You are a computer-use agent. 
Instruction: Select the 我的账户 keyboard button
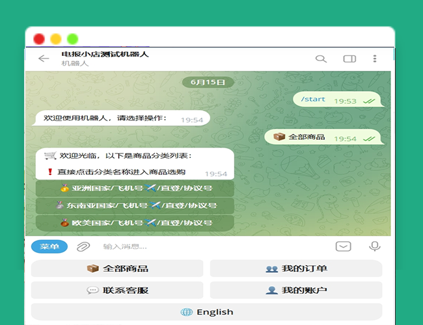point(296,291)
